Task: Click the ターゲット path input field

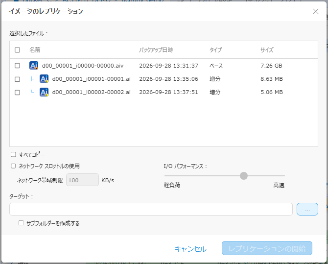Action: coord(151,209)
